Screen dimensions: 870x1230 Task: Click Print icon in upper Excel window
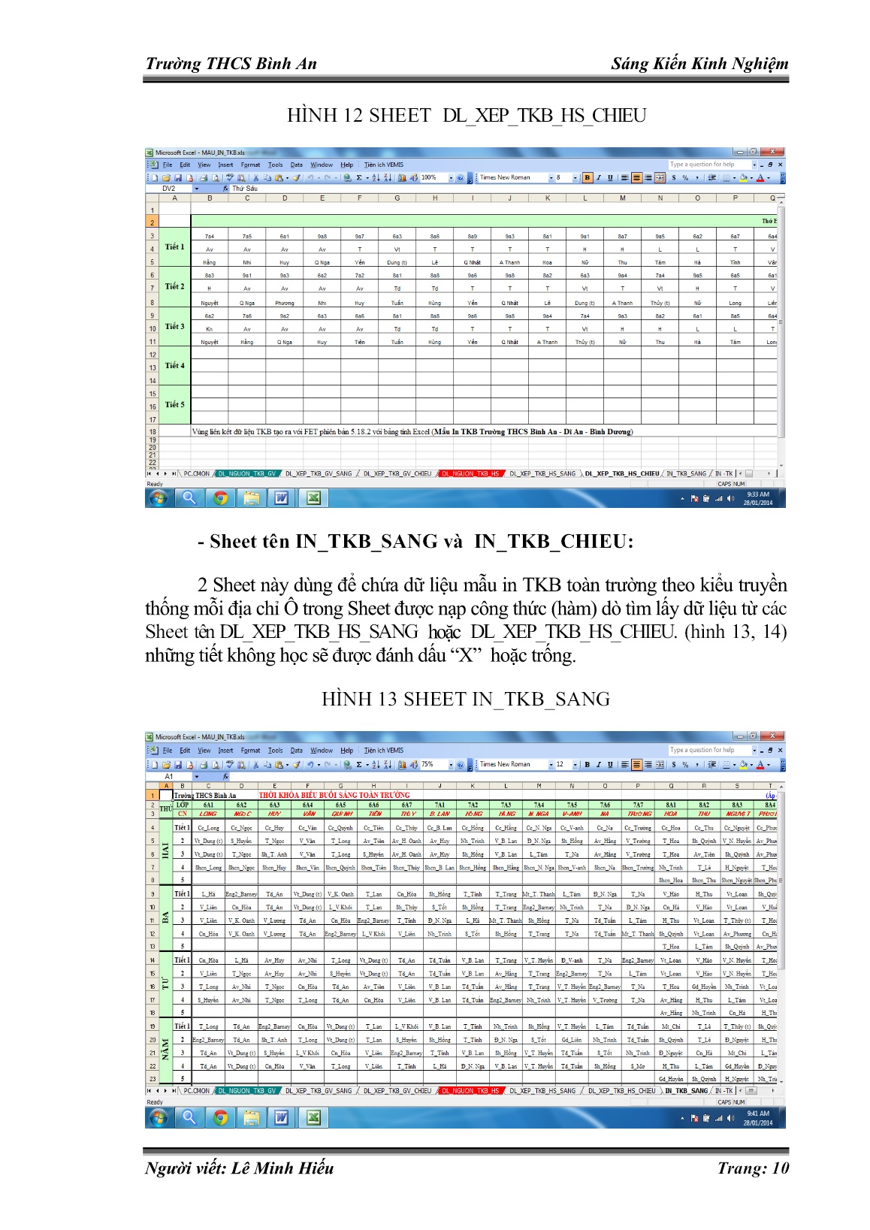pos(203,178)
